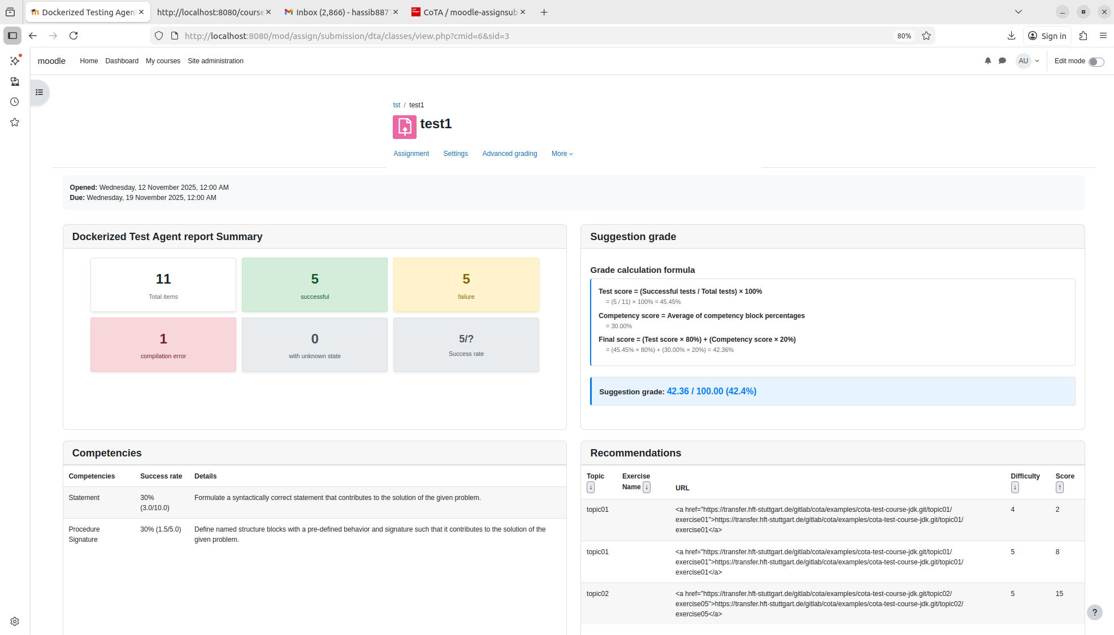
Task: Sort recommendations by Topic arrow
Action: point(591,488)
